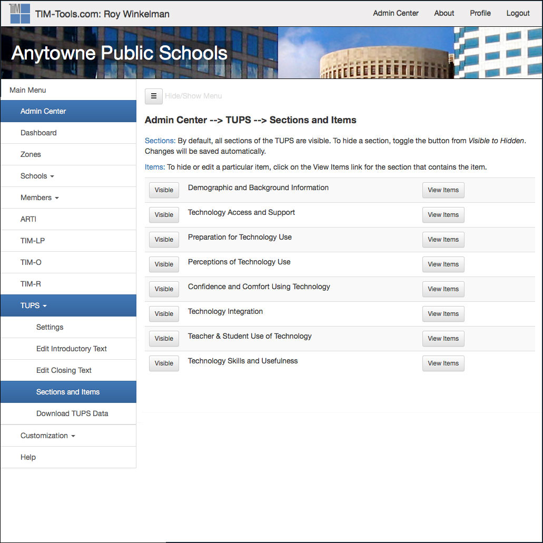Viewport: 543px width, 543px height.
Task: Collapse the TUPS dropdown menu
Action: point(68,305)
